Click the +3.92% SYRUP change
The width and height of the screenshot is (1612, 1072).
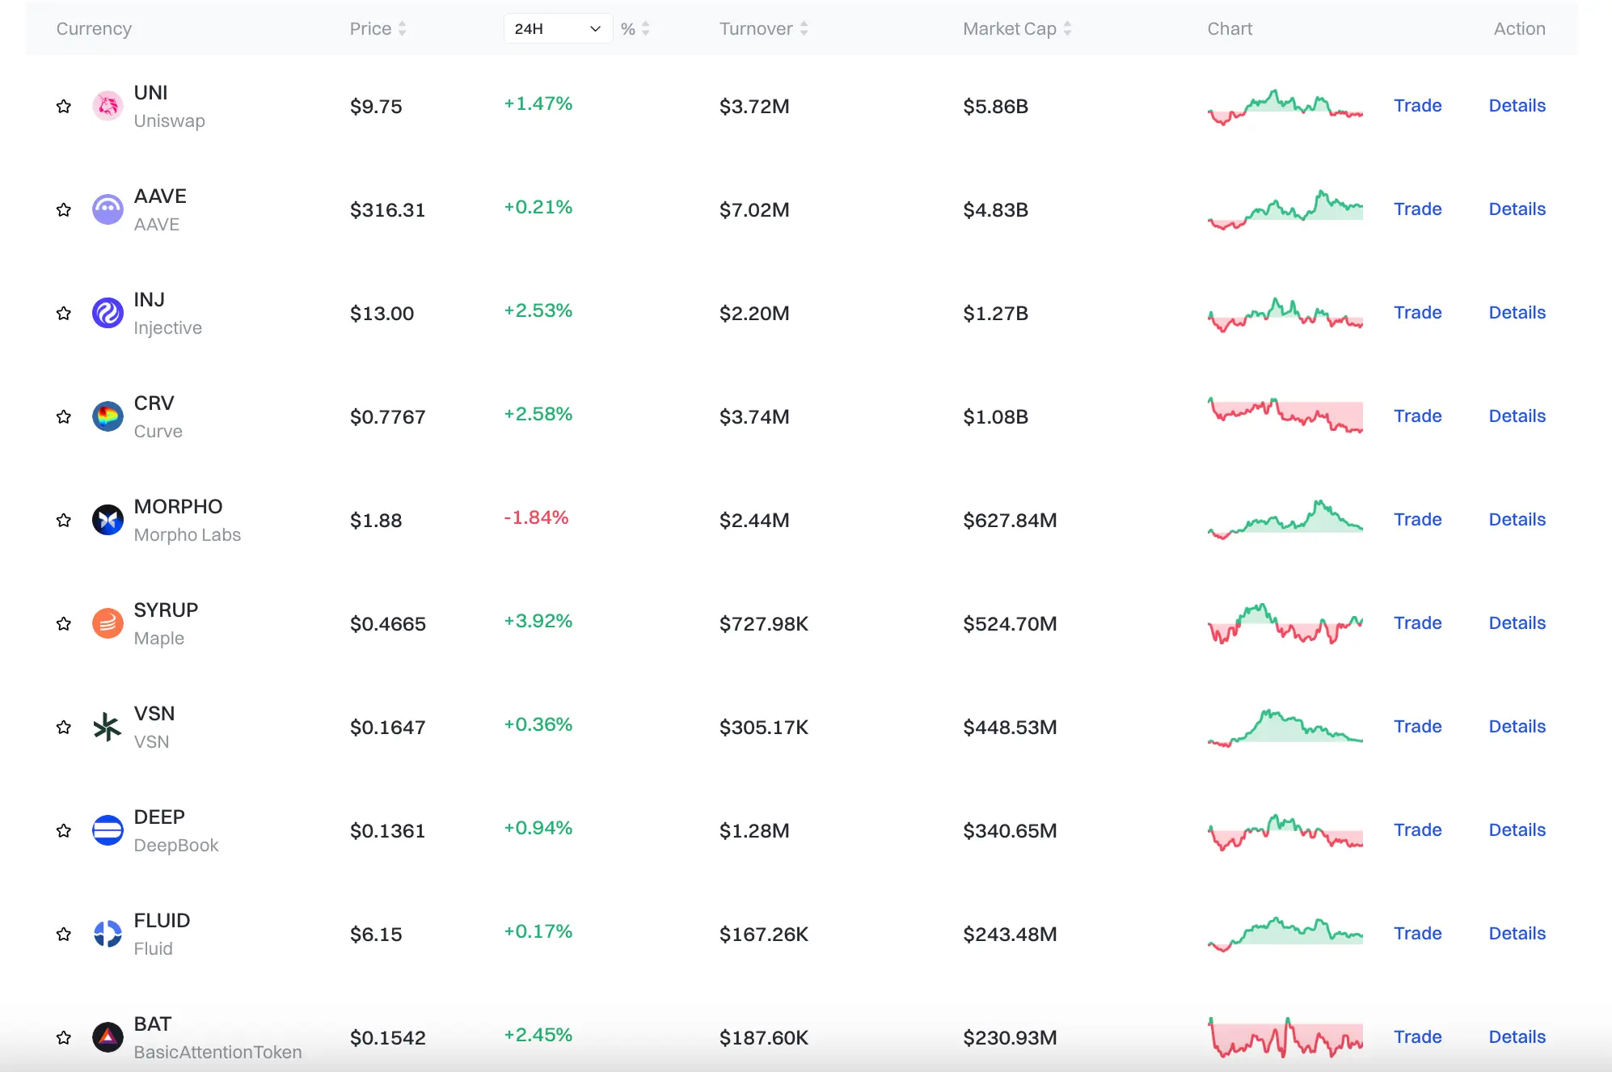point(538,621)
